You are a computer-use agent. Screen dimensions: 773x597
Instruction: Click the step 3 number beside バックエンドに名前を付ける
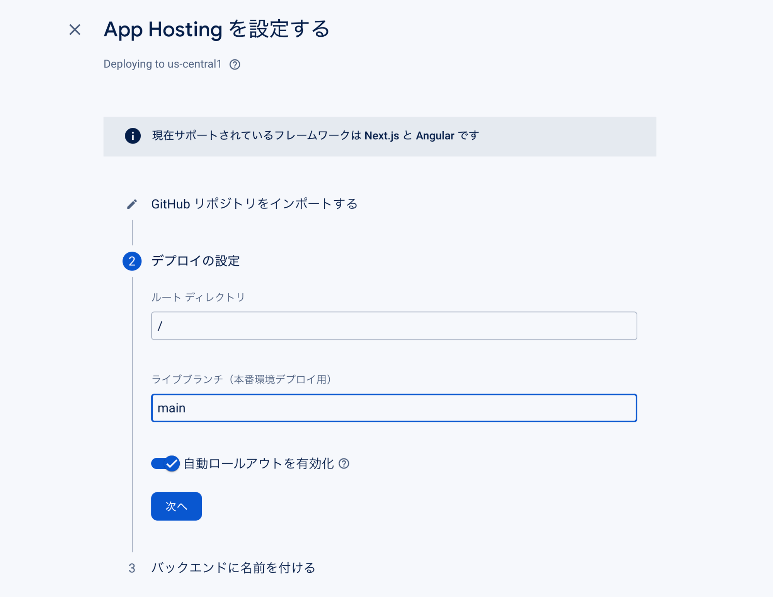131,567
